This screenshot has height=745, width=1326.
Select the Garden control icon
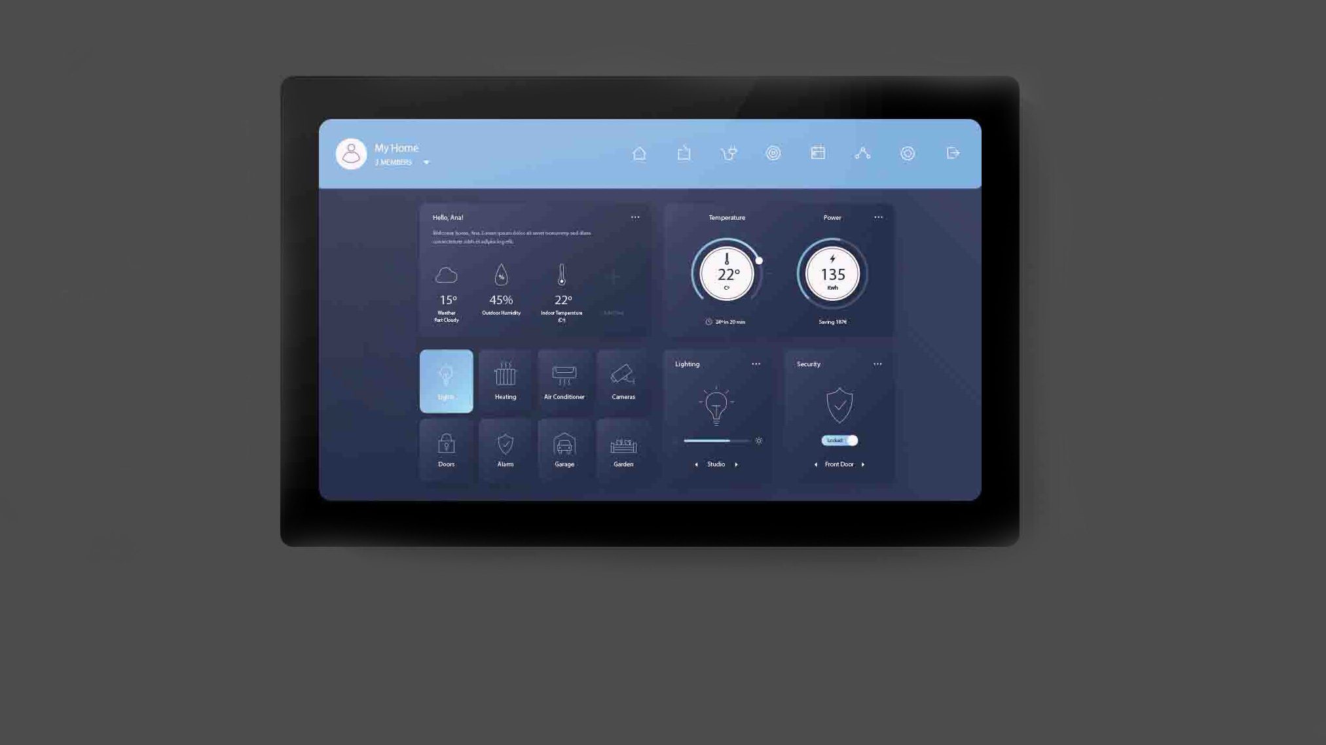[x=623, y=445]
